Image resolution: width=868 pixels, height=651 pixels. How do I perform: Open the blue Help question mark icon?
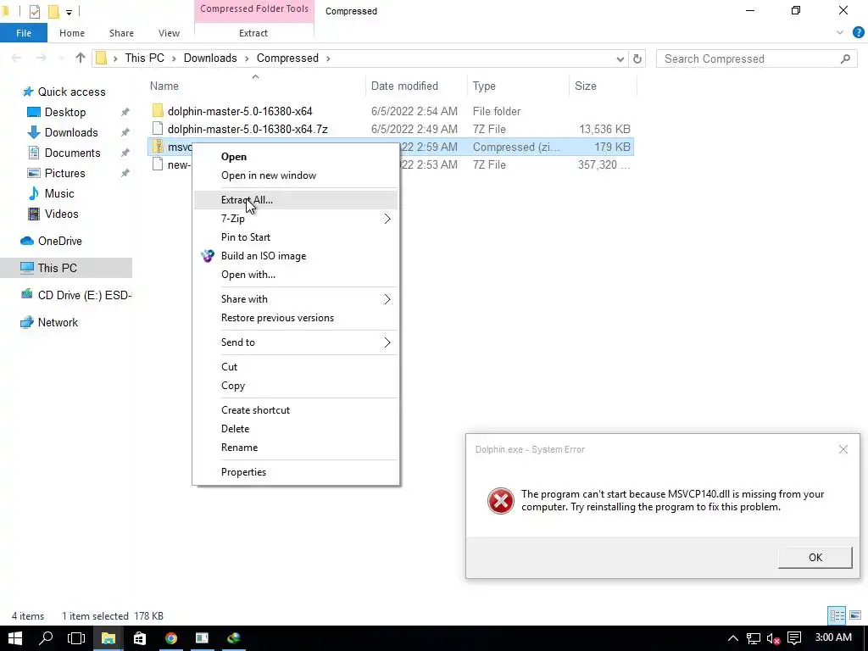(x=859, y=33)
